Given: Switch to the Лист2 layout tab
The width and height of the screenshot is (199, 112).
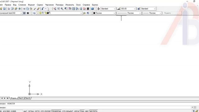Looking at the screenshot, I should coord(28,98).
